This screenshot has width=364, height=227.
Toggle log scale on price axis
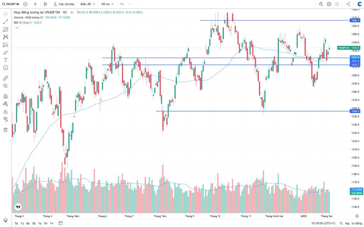(x=347, y=223)
